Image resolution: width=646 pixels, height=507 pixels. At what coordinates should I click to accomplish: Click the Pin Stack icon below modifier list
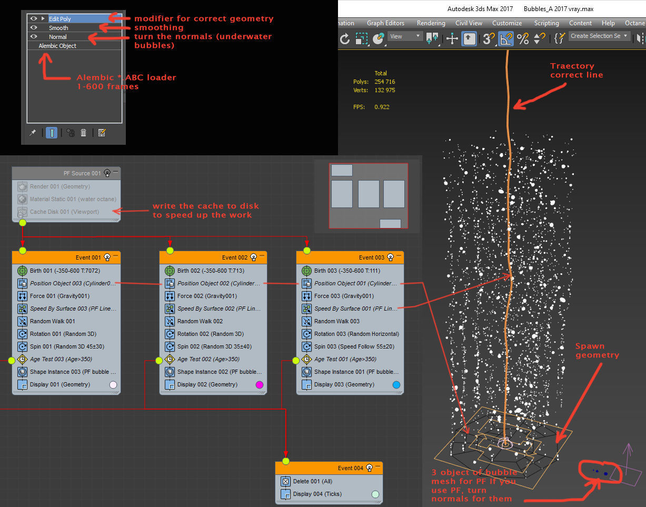click(33, 133)
